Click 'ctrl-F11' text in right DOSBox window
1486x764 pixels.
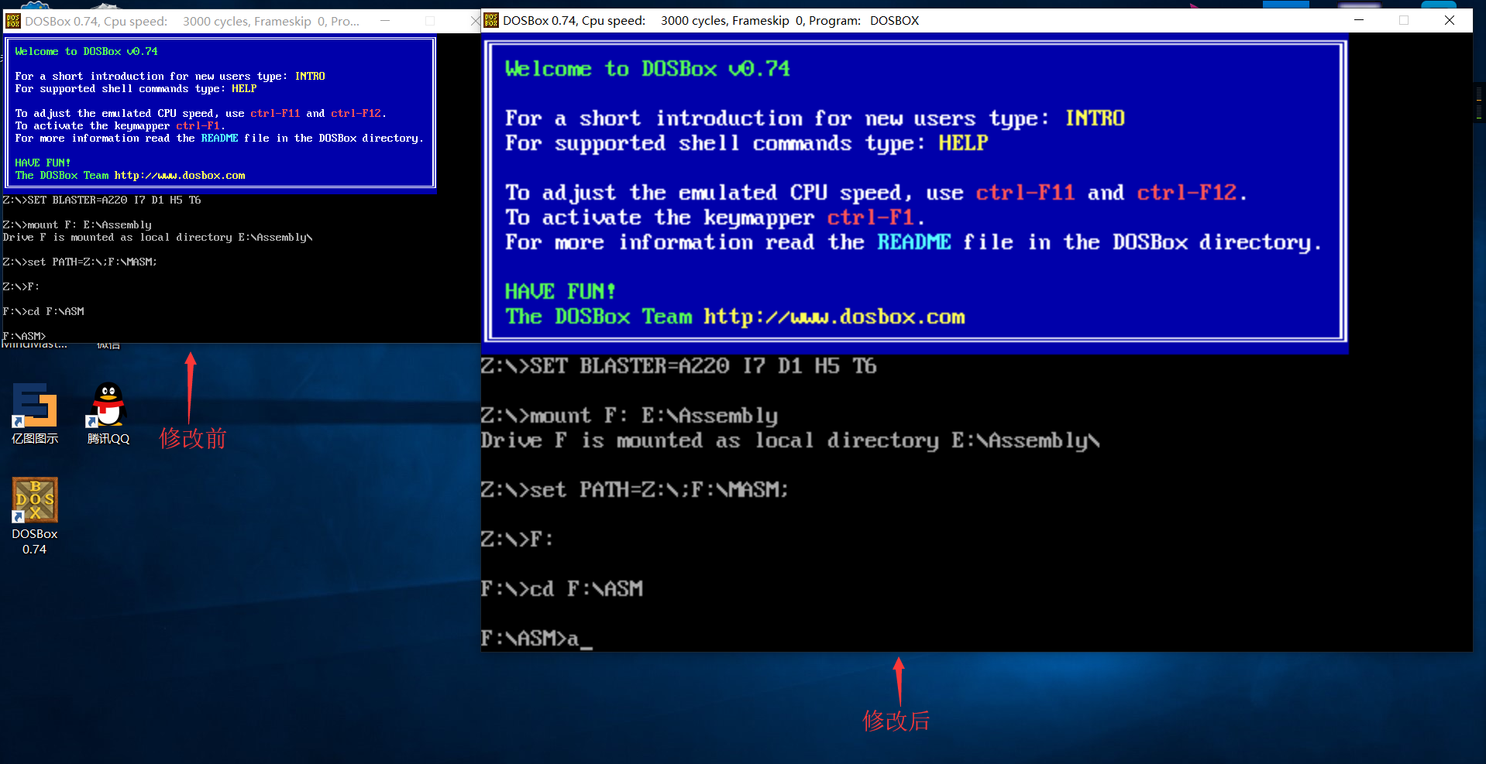pos(1025,193)
